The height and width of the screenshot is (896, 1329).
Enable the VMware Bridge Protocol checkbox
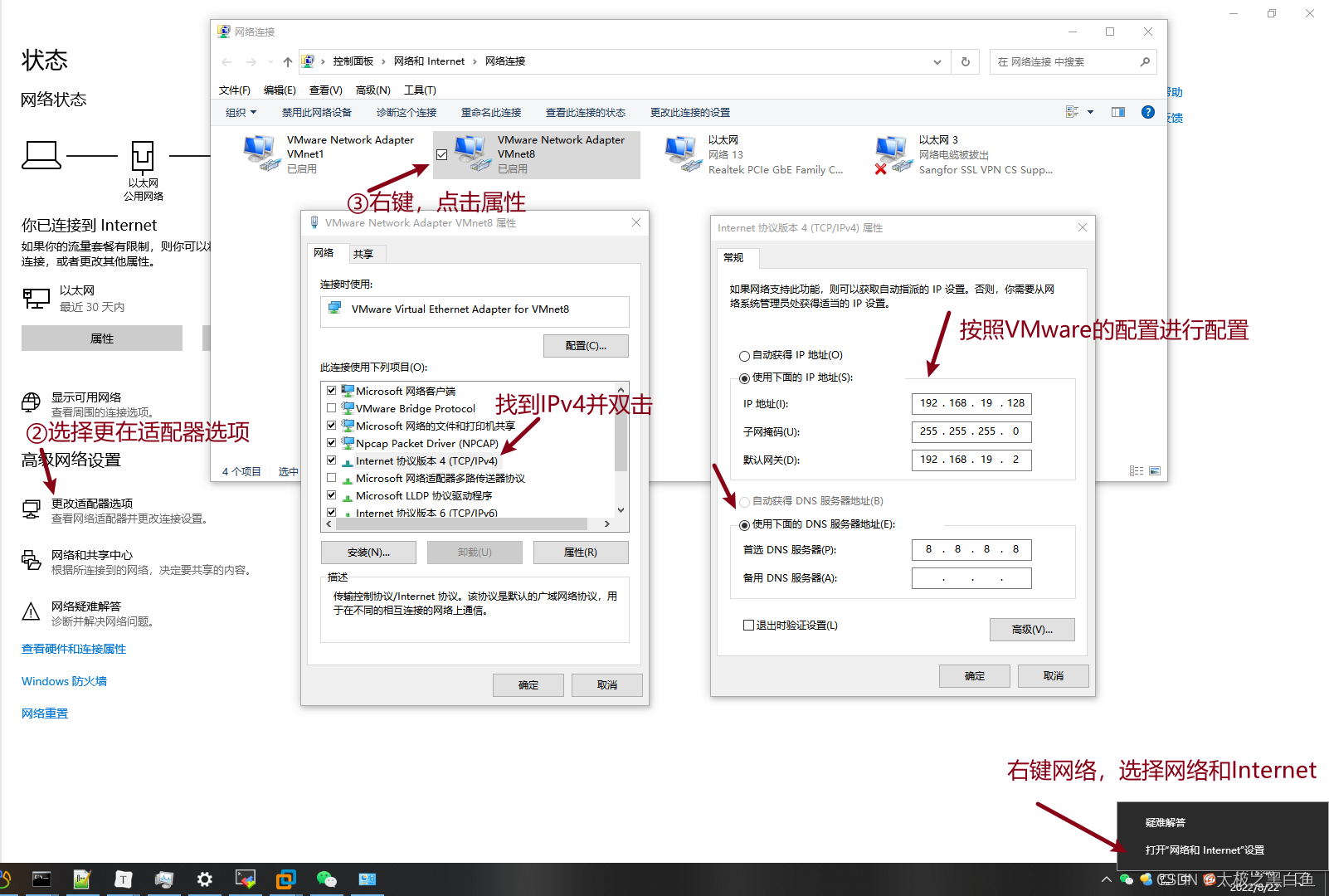pos(332,407)
